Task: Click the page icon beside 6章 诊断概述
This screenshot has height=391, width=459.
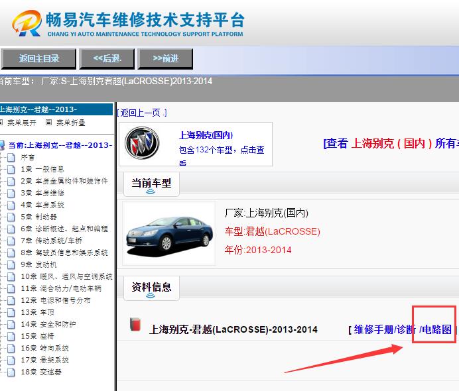Action: (x=11, y=229)
